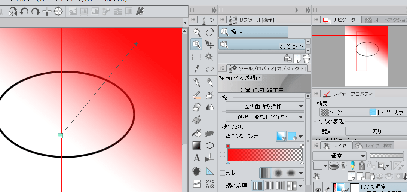Select the Rotate view tool

210,32
